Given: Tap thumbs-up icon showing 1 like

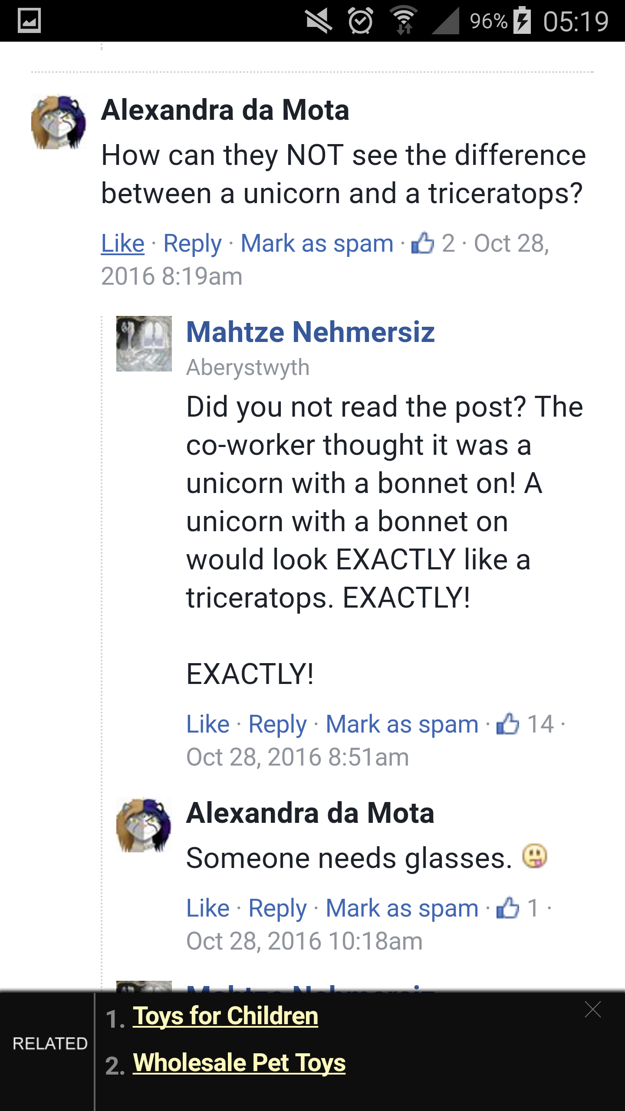Looking at the screenshot, I should pos(508,907).
